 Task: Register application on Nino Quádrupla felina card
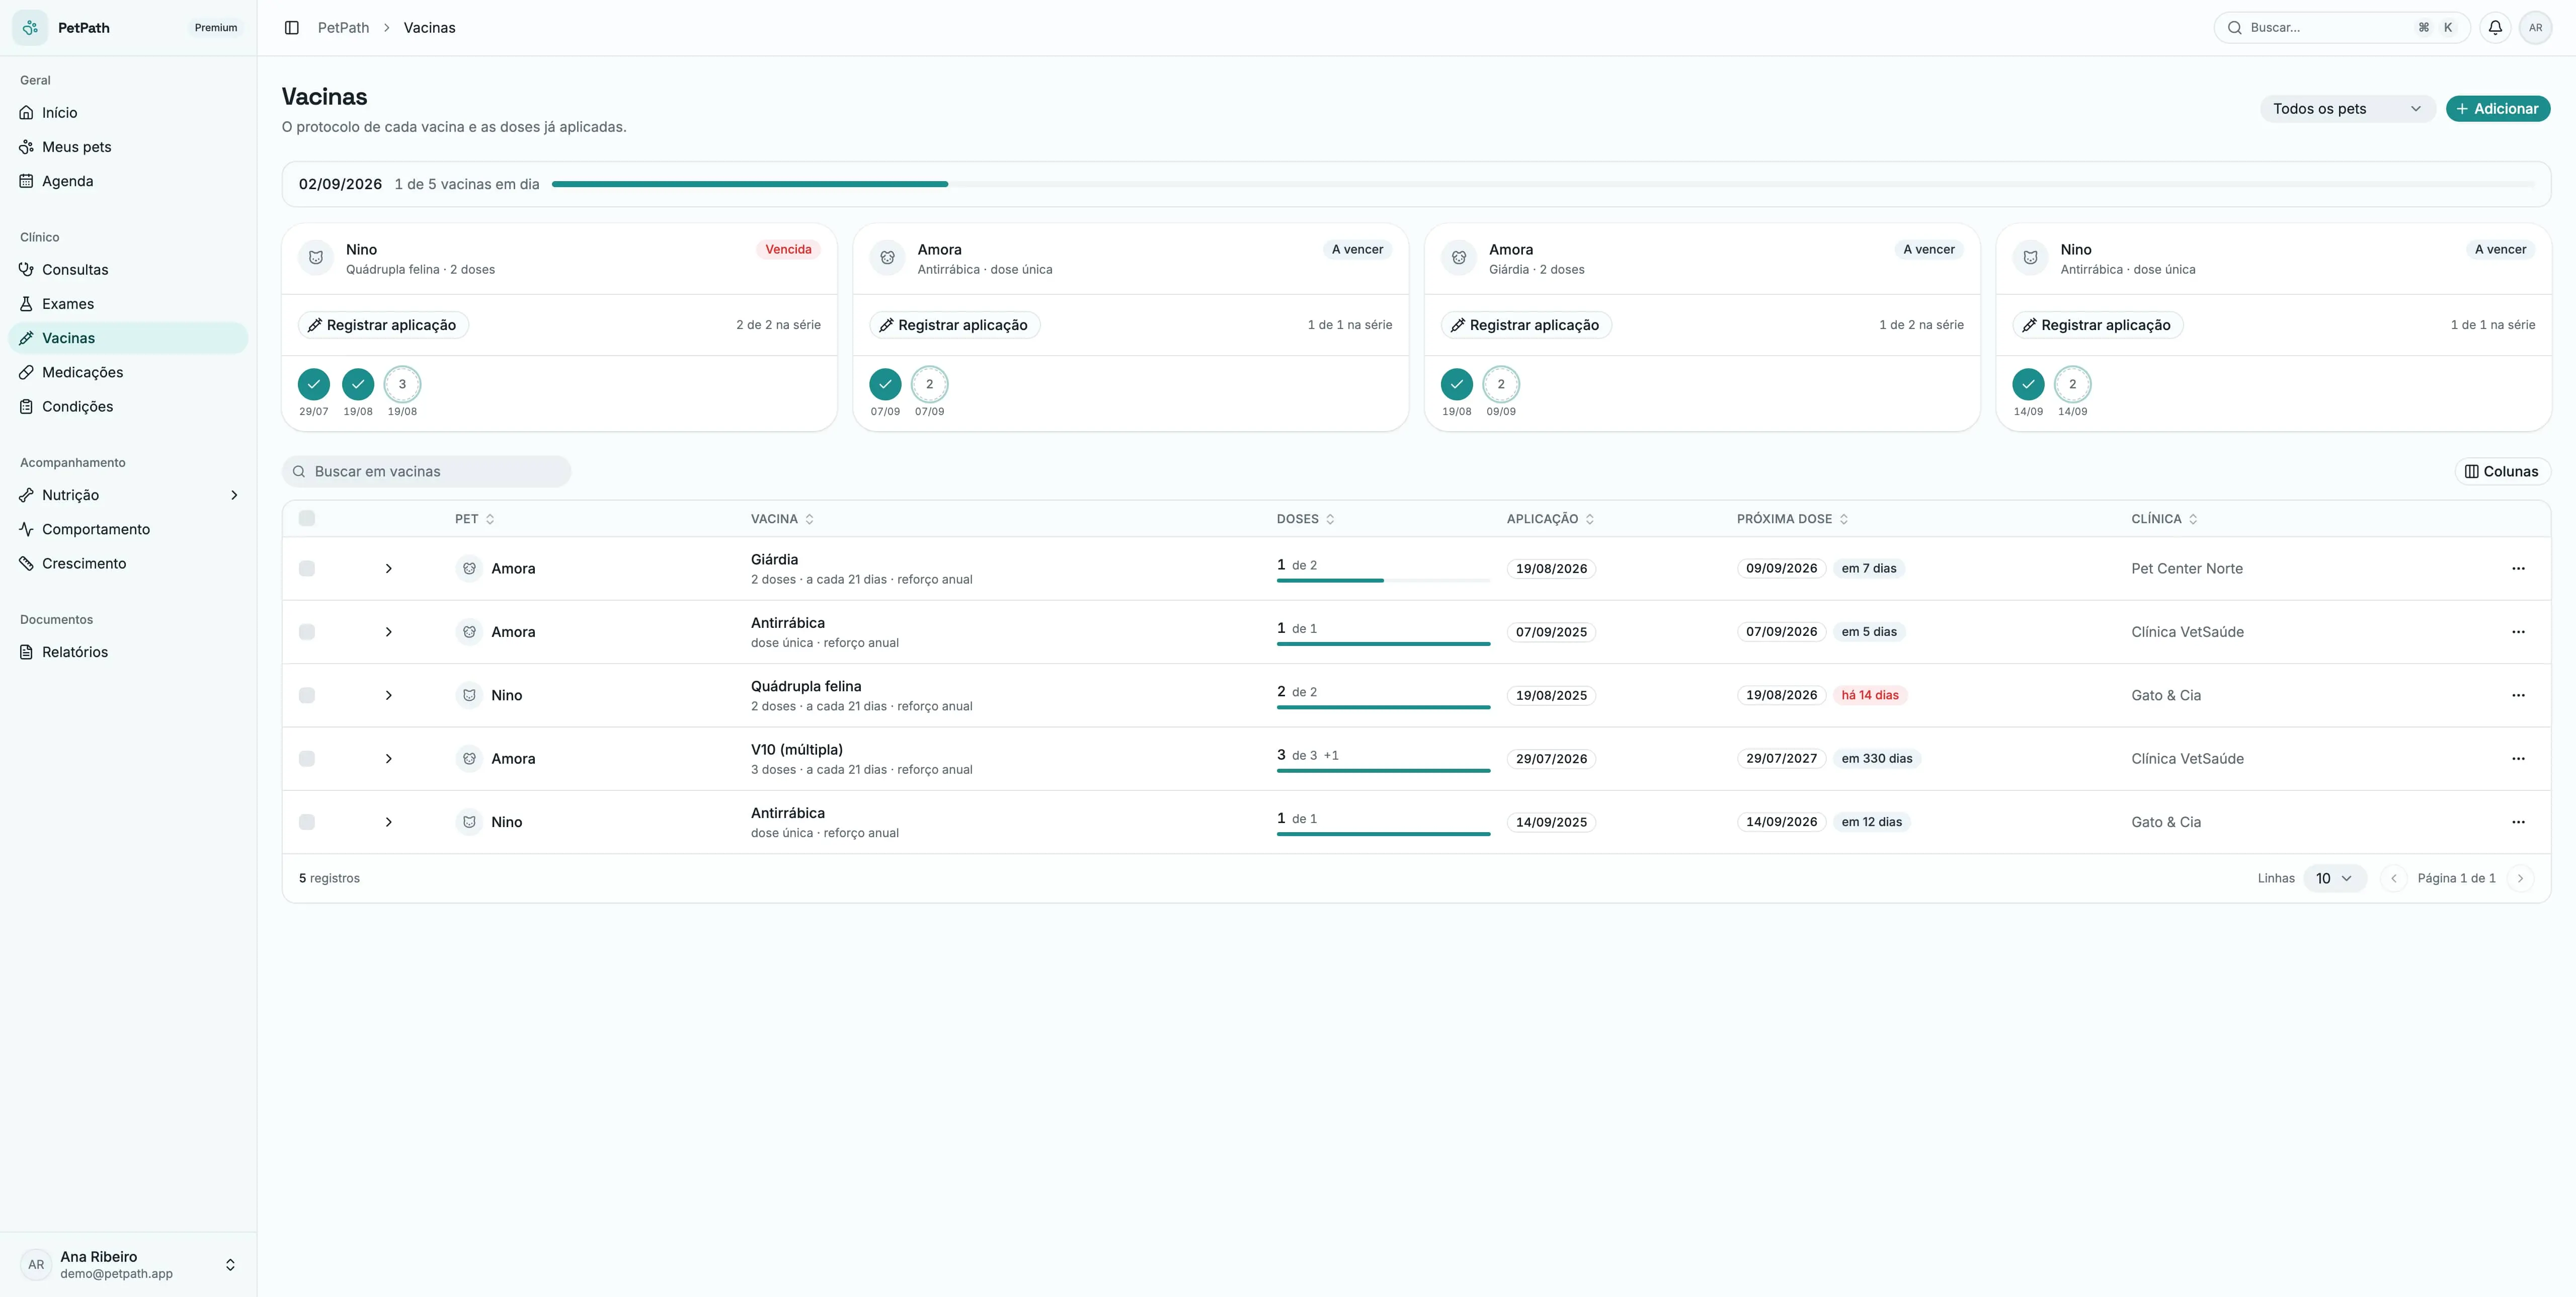(x=383, y=325)
